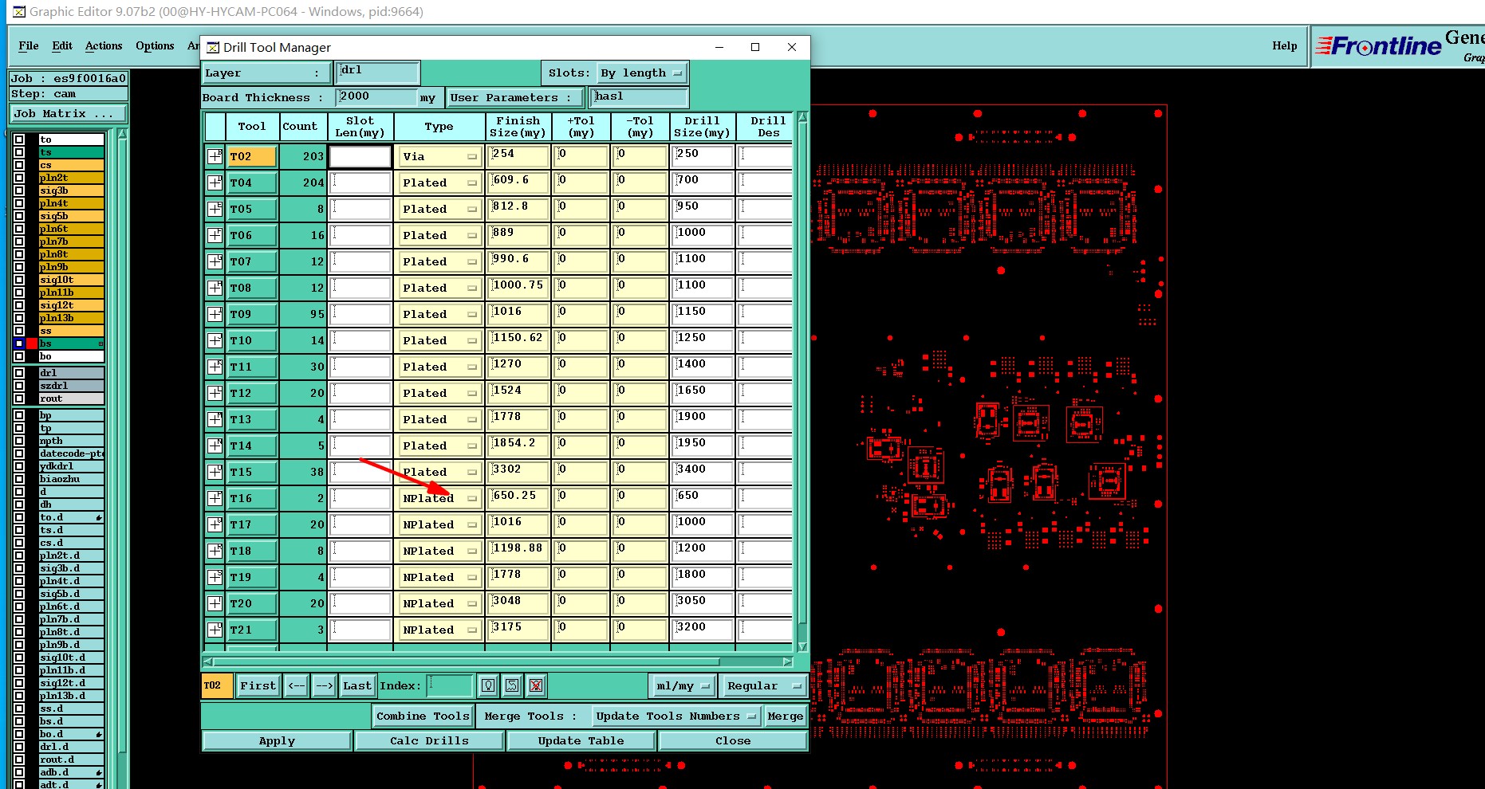Open the Type dropdown for tool T09
1485x789 pixels.
tap(439, 314)
